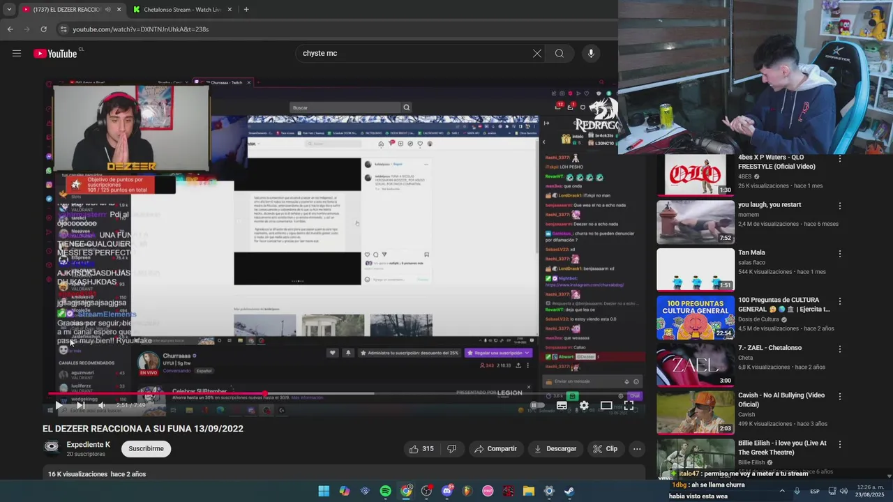The height and width of the screenshot is (502, 893).
Task: Open the taskbar volume control
Action: (x=843, y=492)
